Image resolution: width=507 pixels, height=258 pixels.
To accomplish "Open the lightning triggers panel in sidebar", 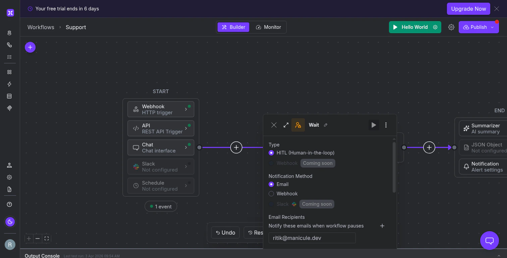I will click(9, 84).
